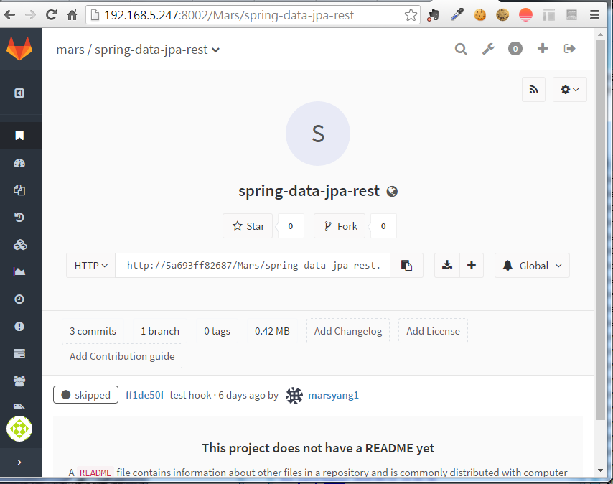Click Add License button
This screenshot has width=613, height=484.
point(433,331)
